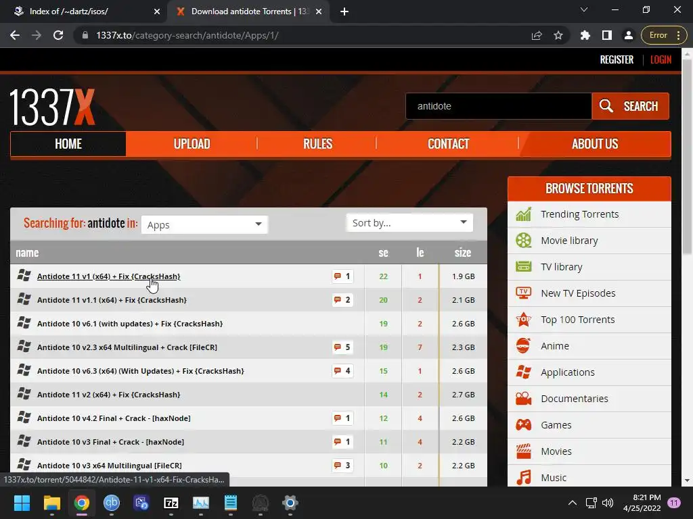693x519 pixels.
Task: Open Antidote 10 v4.2 Final + Crack torrent
Action: pyautogui.click(x=114, y=418)
